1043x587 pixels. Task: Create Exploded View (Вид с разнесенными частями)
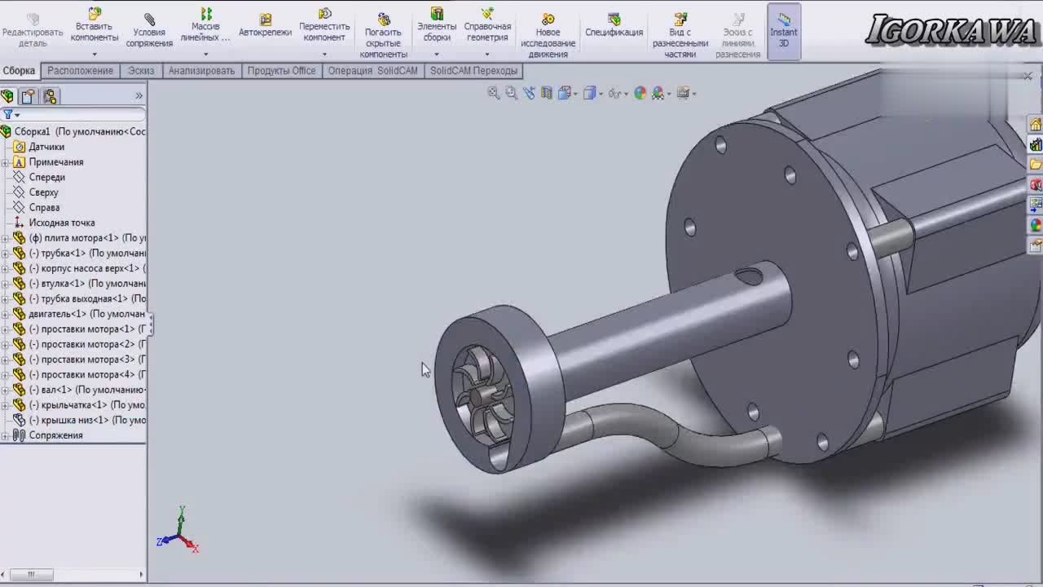click(680, 37)
